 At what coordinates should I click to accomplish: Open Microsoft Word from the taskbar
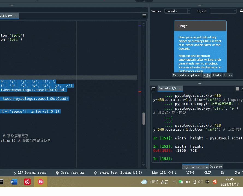(x=14, y=182)
